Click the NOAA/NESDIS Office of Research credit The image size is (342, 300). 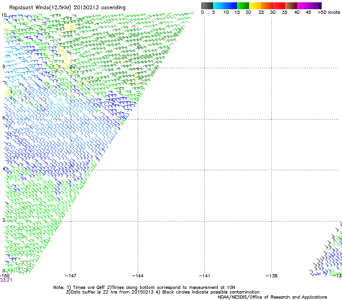click(272, 297)
